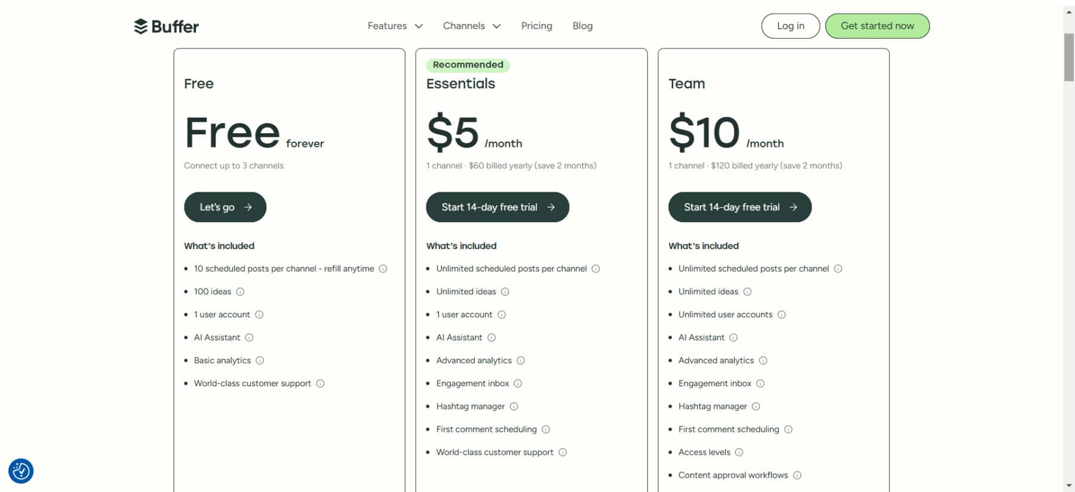The image size is (1075, 492).
Task: Show info for 10 scheduled posts per channel
Action: 383,269
